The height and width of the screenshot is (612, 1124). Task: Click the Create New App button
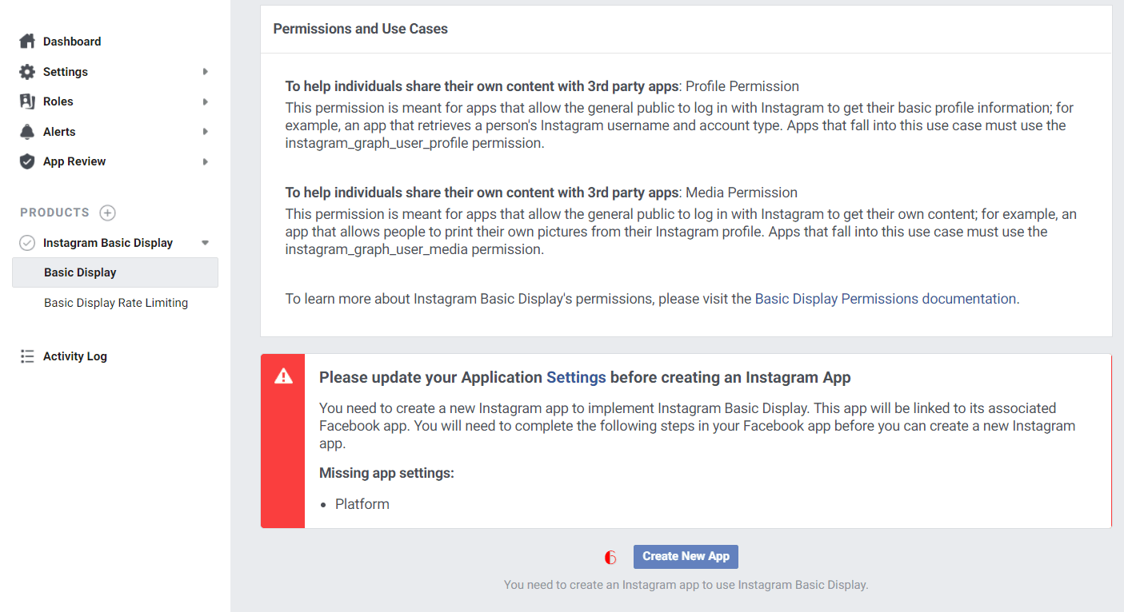pyautogui.click(x=686, y=556)
